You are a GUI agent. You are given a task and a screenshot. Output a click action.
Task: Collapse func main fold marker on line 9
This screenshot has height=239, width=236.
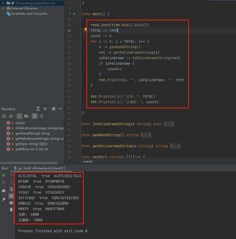coord(81,14)
